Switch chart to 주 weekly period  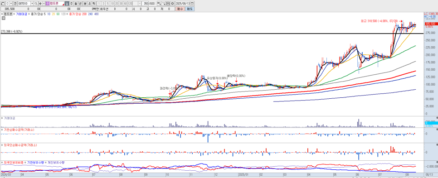coord(71,3)
